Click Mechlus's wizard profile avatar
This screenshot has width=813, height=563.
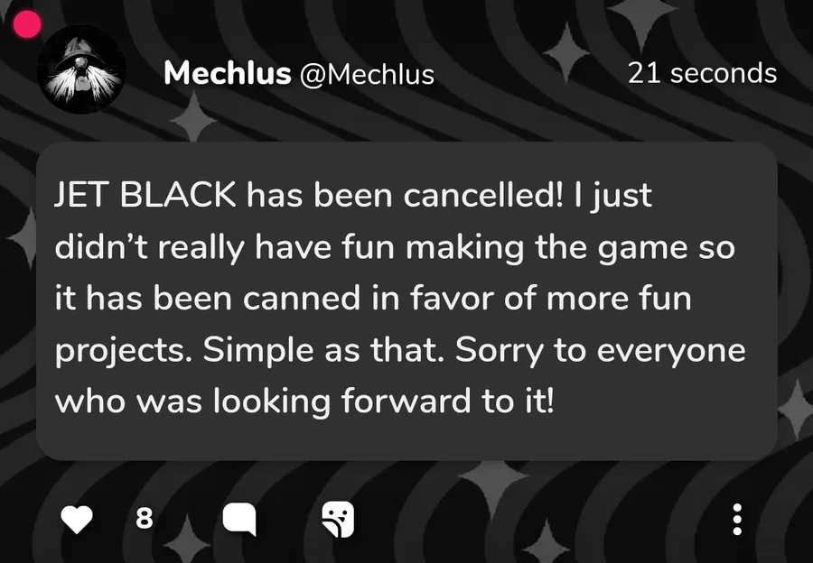[x=81, y=69]
